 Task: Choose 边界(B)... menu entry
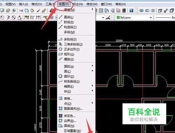click(x=76, y=121)
